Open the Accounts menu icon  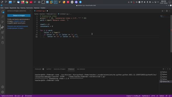tap(2, 87)
